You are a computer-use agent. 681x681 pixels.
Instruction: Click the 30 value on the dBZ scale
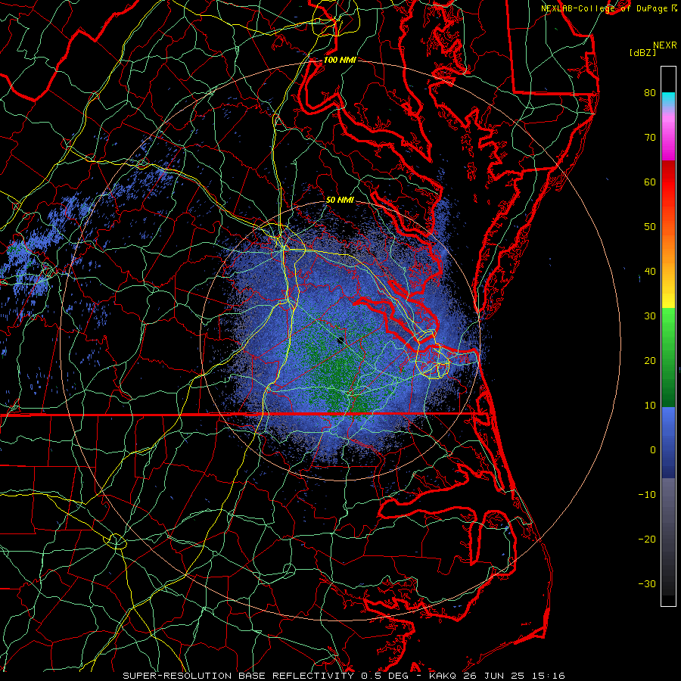coord(650,316)
